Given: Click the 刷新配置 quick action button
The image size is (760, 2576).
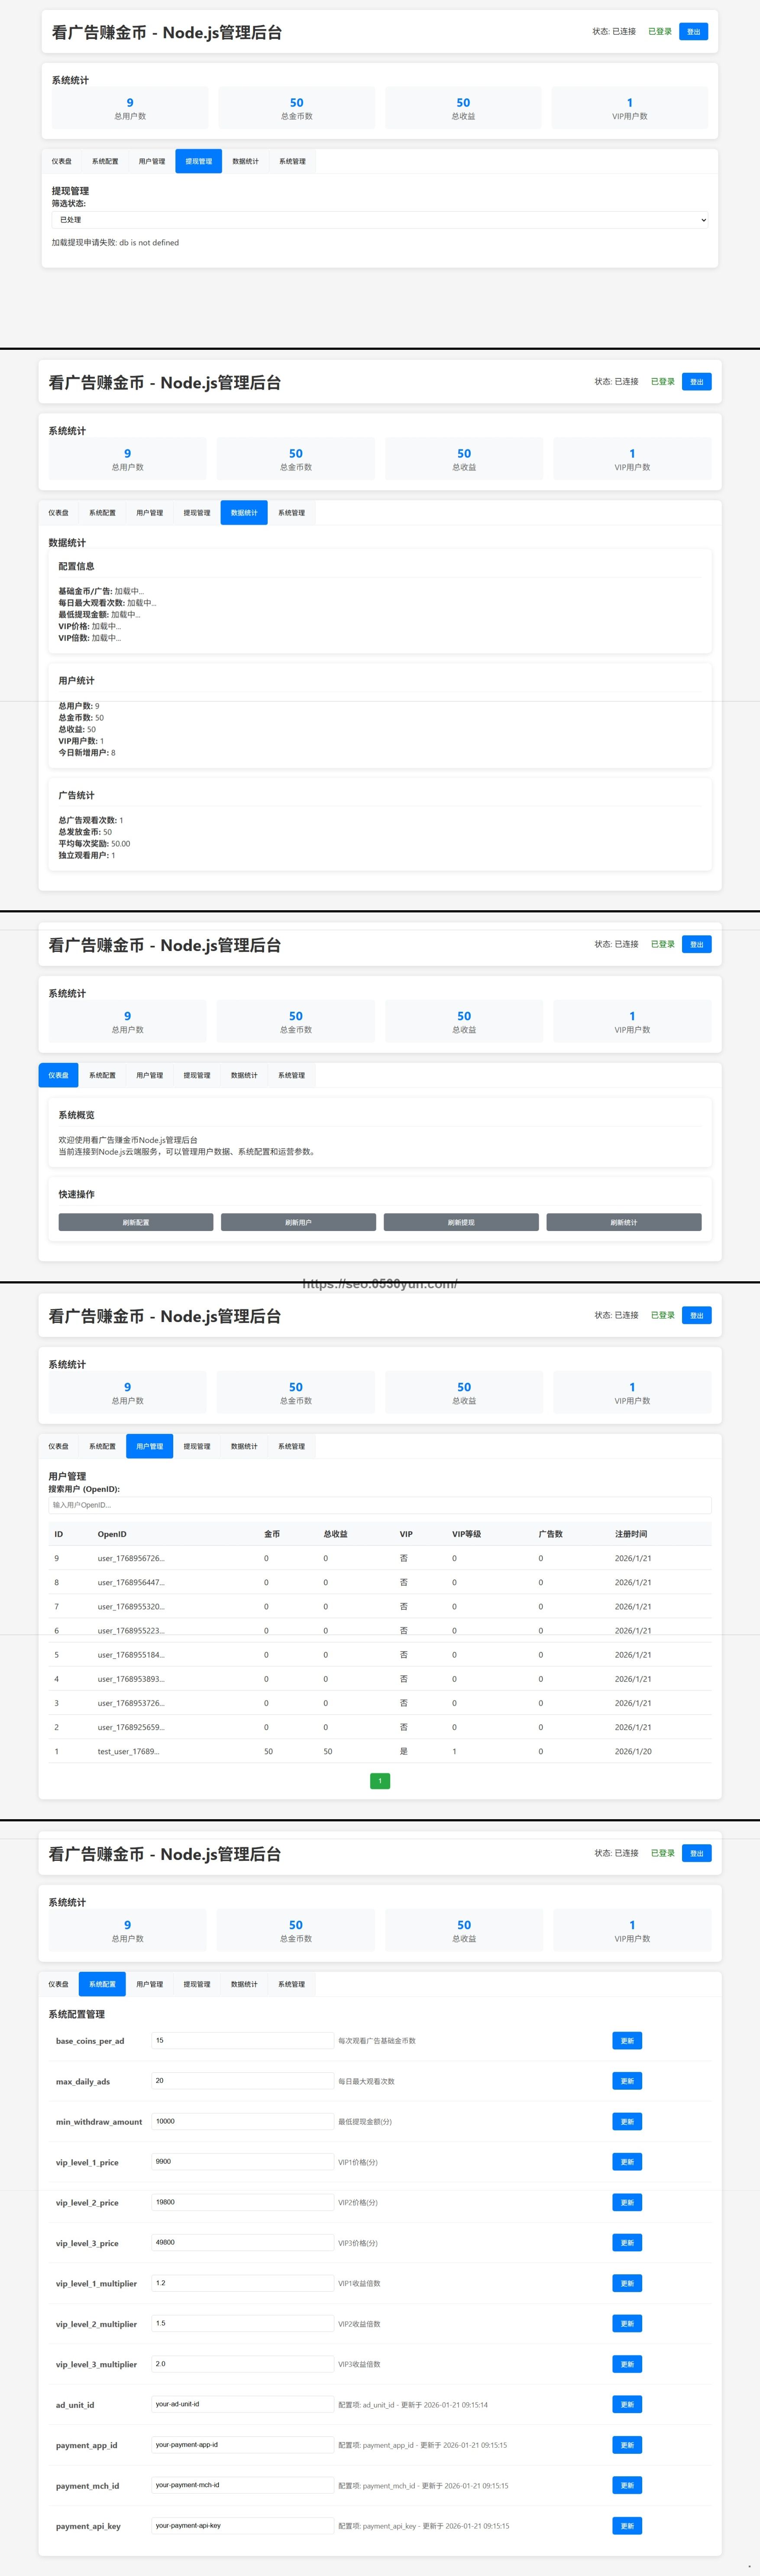Looking at the screenshot, I should 135,1221.
